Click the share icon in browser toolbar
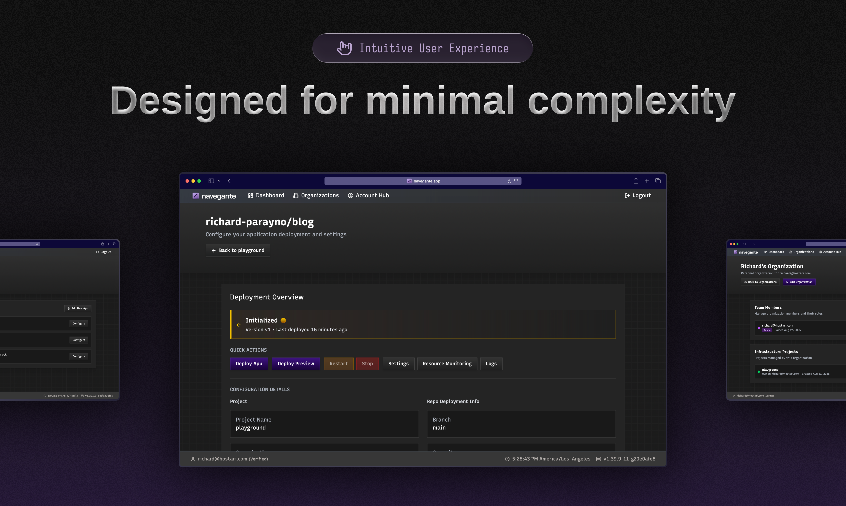846x506 pixels. (x=636, y=181)
